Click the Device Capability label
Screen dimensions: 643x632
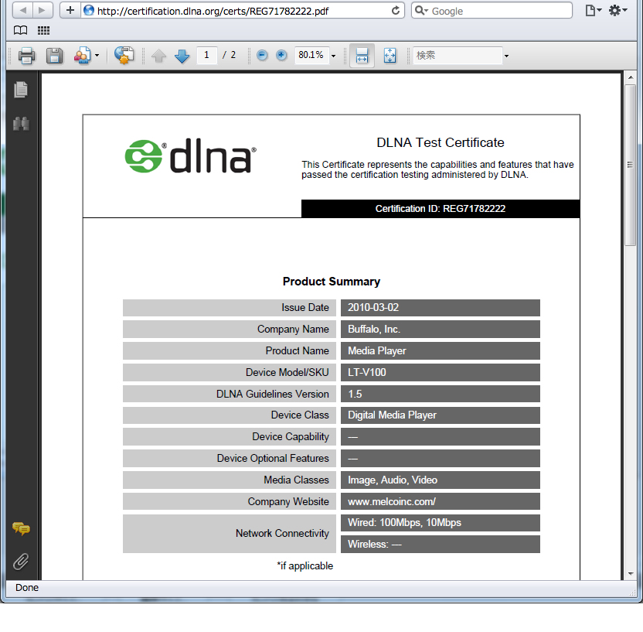(291, 436)
